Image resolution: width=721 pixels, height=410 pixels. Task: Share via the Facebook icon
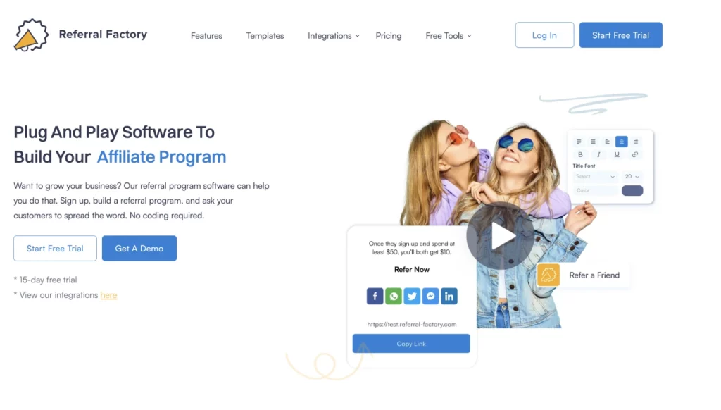375,296
